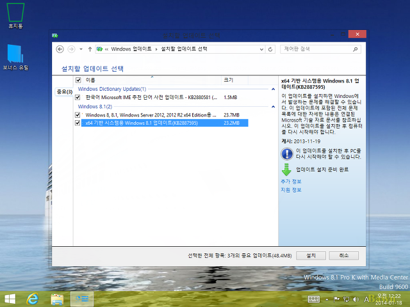This screenshot has width=410, height=307.
Task: Click 설치할 업데이트 선택 breadcrumb segment
Action: 184,49
